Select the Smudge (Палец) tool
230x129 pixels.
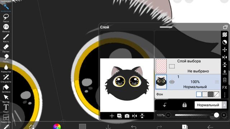pos(6,58)
